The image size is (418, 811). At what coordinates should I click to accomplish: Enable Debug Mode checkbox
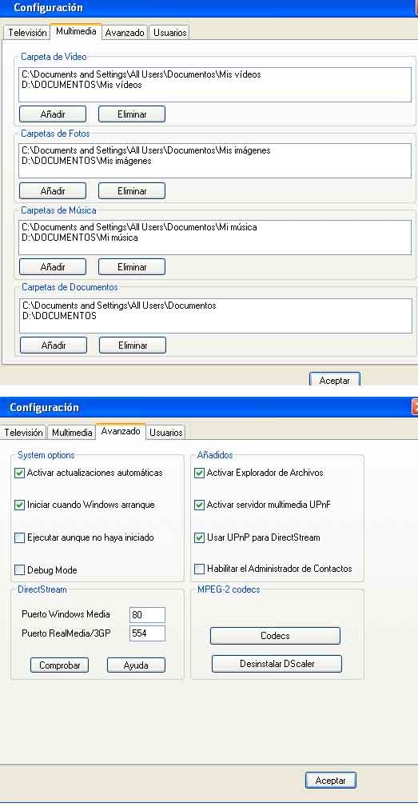pyautogui.click(x=20, y=570)
